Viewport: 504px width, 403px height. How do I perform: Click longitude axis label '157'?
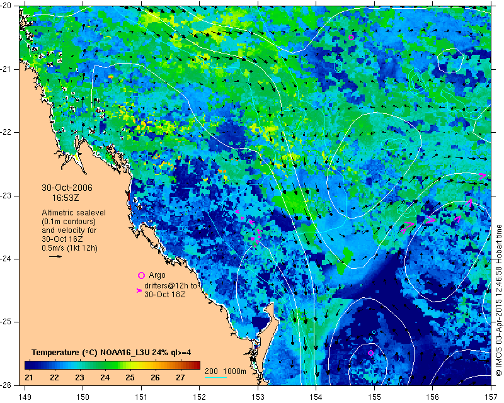(491, 397)
